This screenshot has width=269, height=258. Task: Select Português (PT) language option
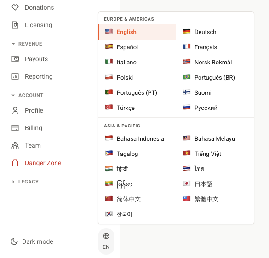(x=137, y=92)
